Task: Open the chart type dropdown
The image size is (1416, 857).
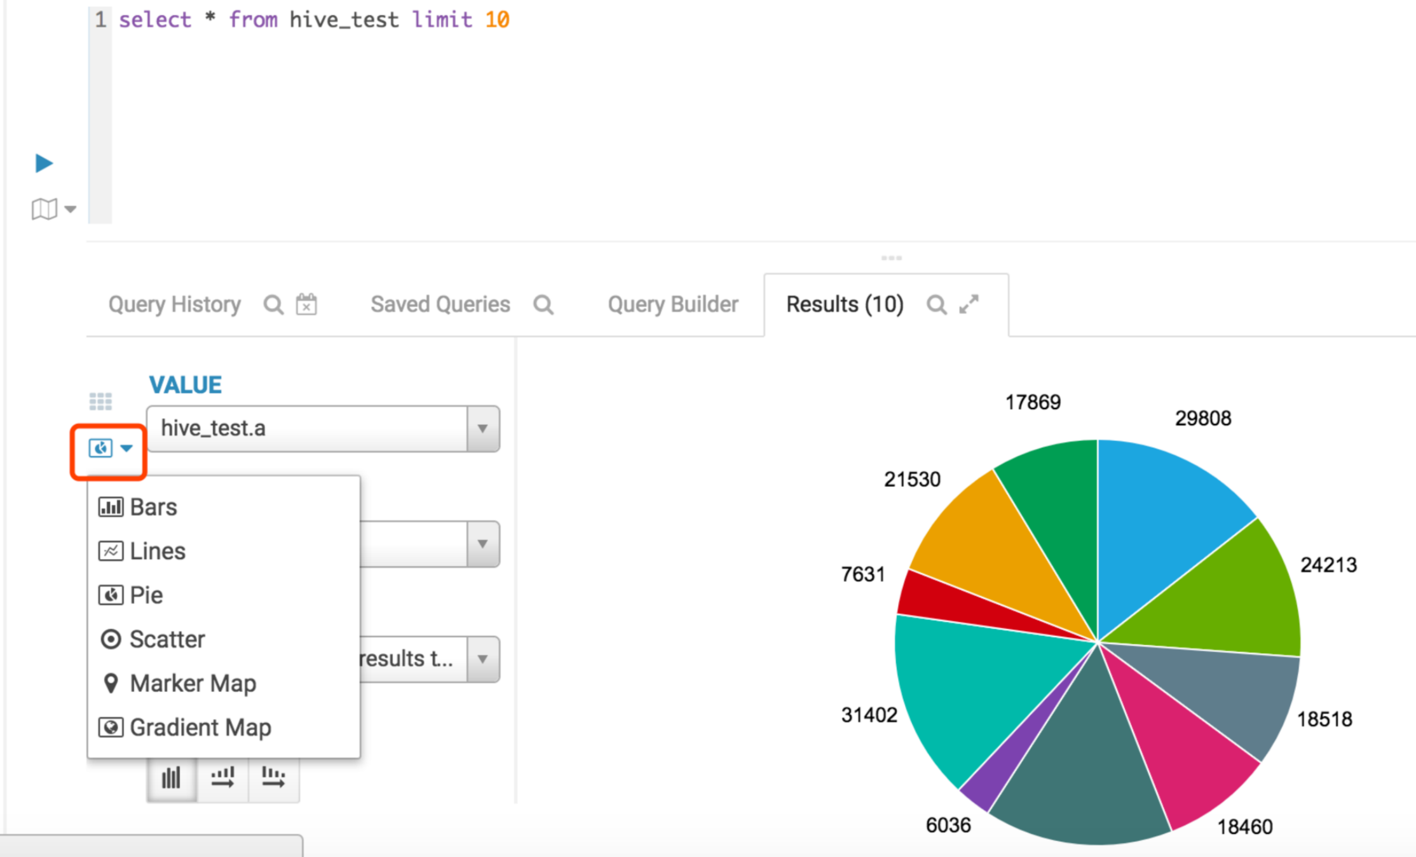Action: click(110, 449)
